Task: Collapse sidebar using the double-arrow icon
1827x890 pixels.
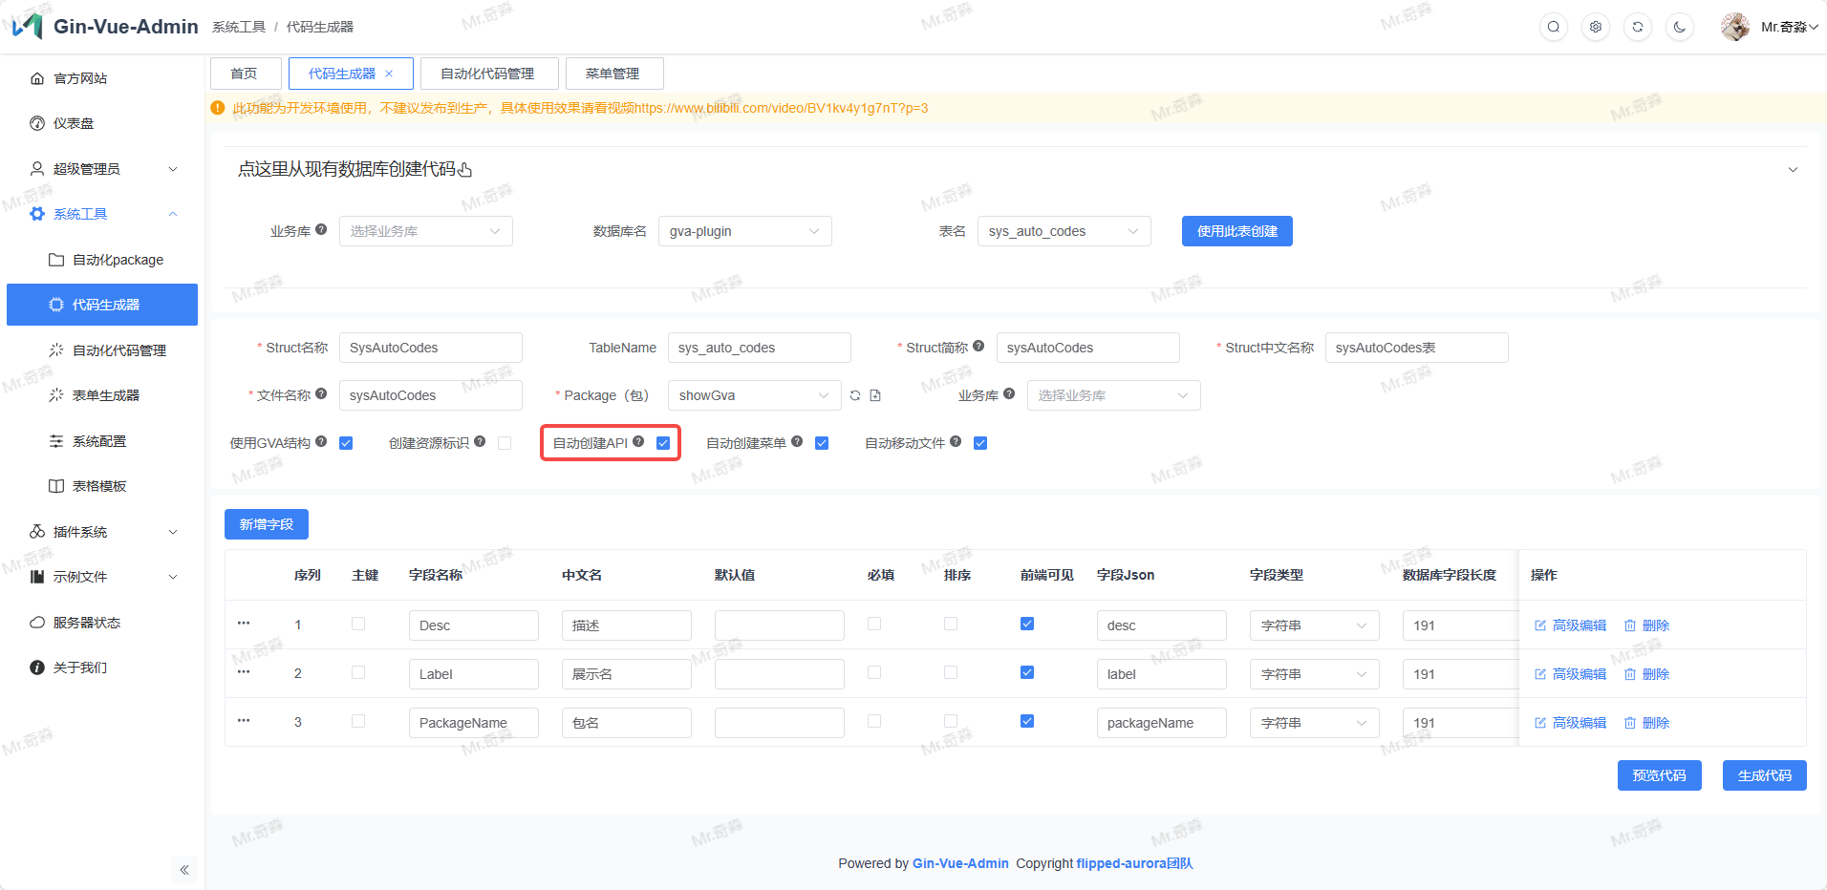Action: 184,870
